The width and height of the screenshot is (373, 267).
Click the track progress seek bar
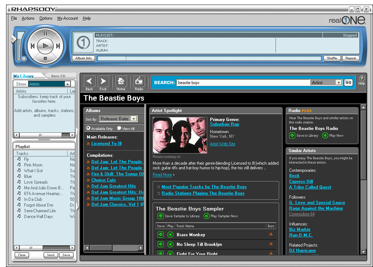coord(210,58)
